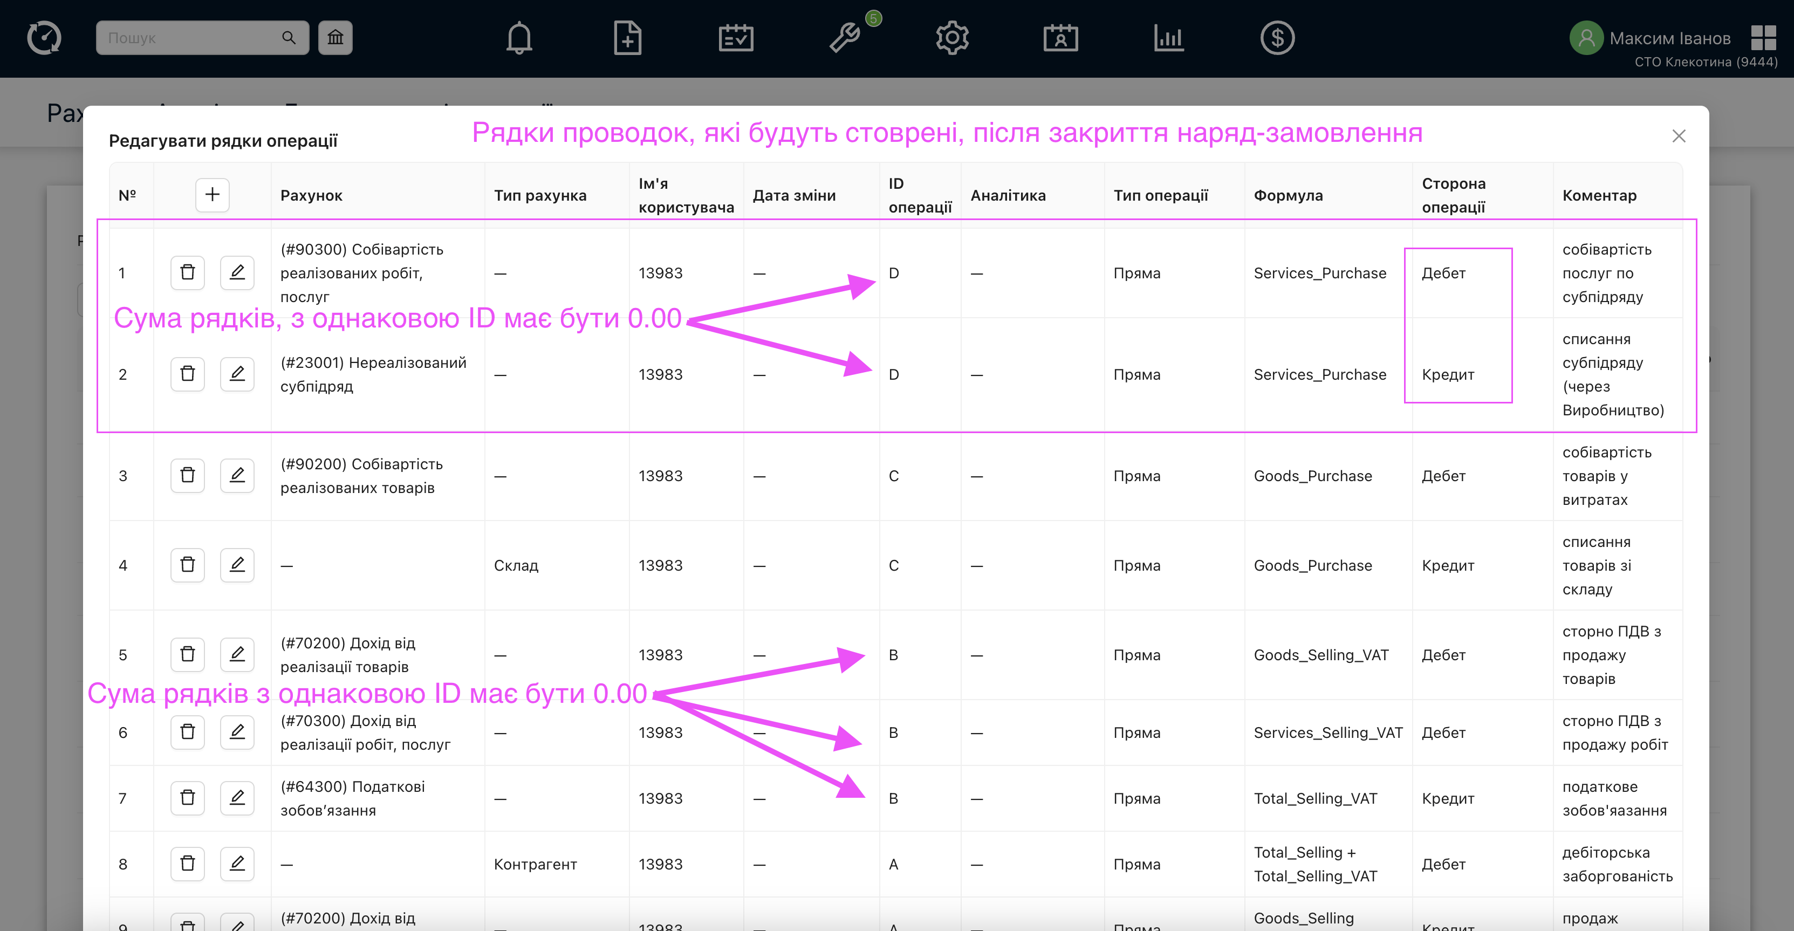The image size is (1794, 931).
Task: Add new operation row with plus button
Action: coord(213,195)
